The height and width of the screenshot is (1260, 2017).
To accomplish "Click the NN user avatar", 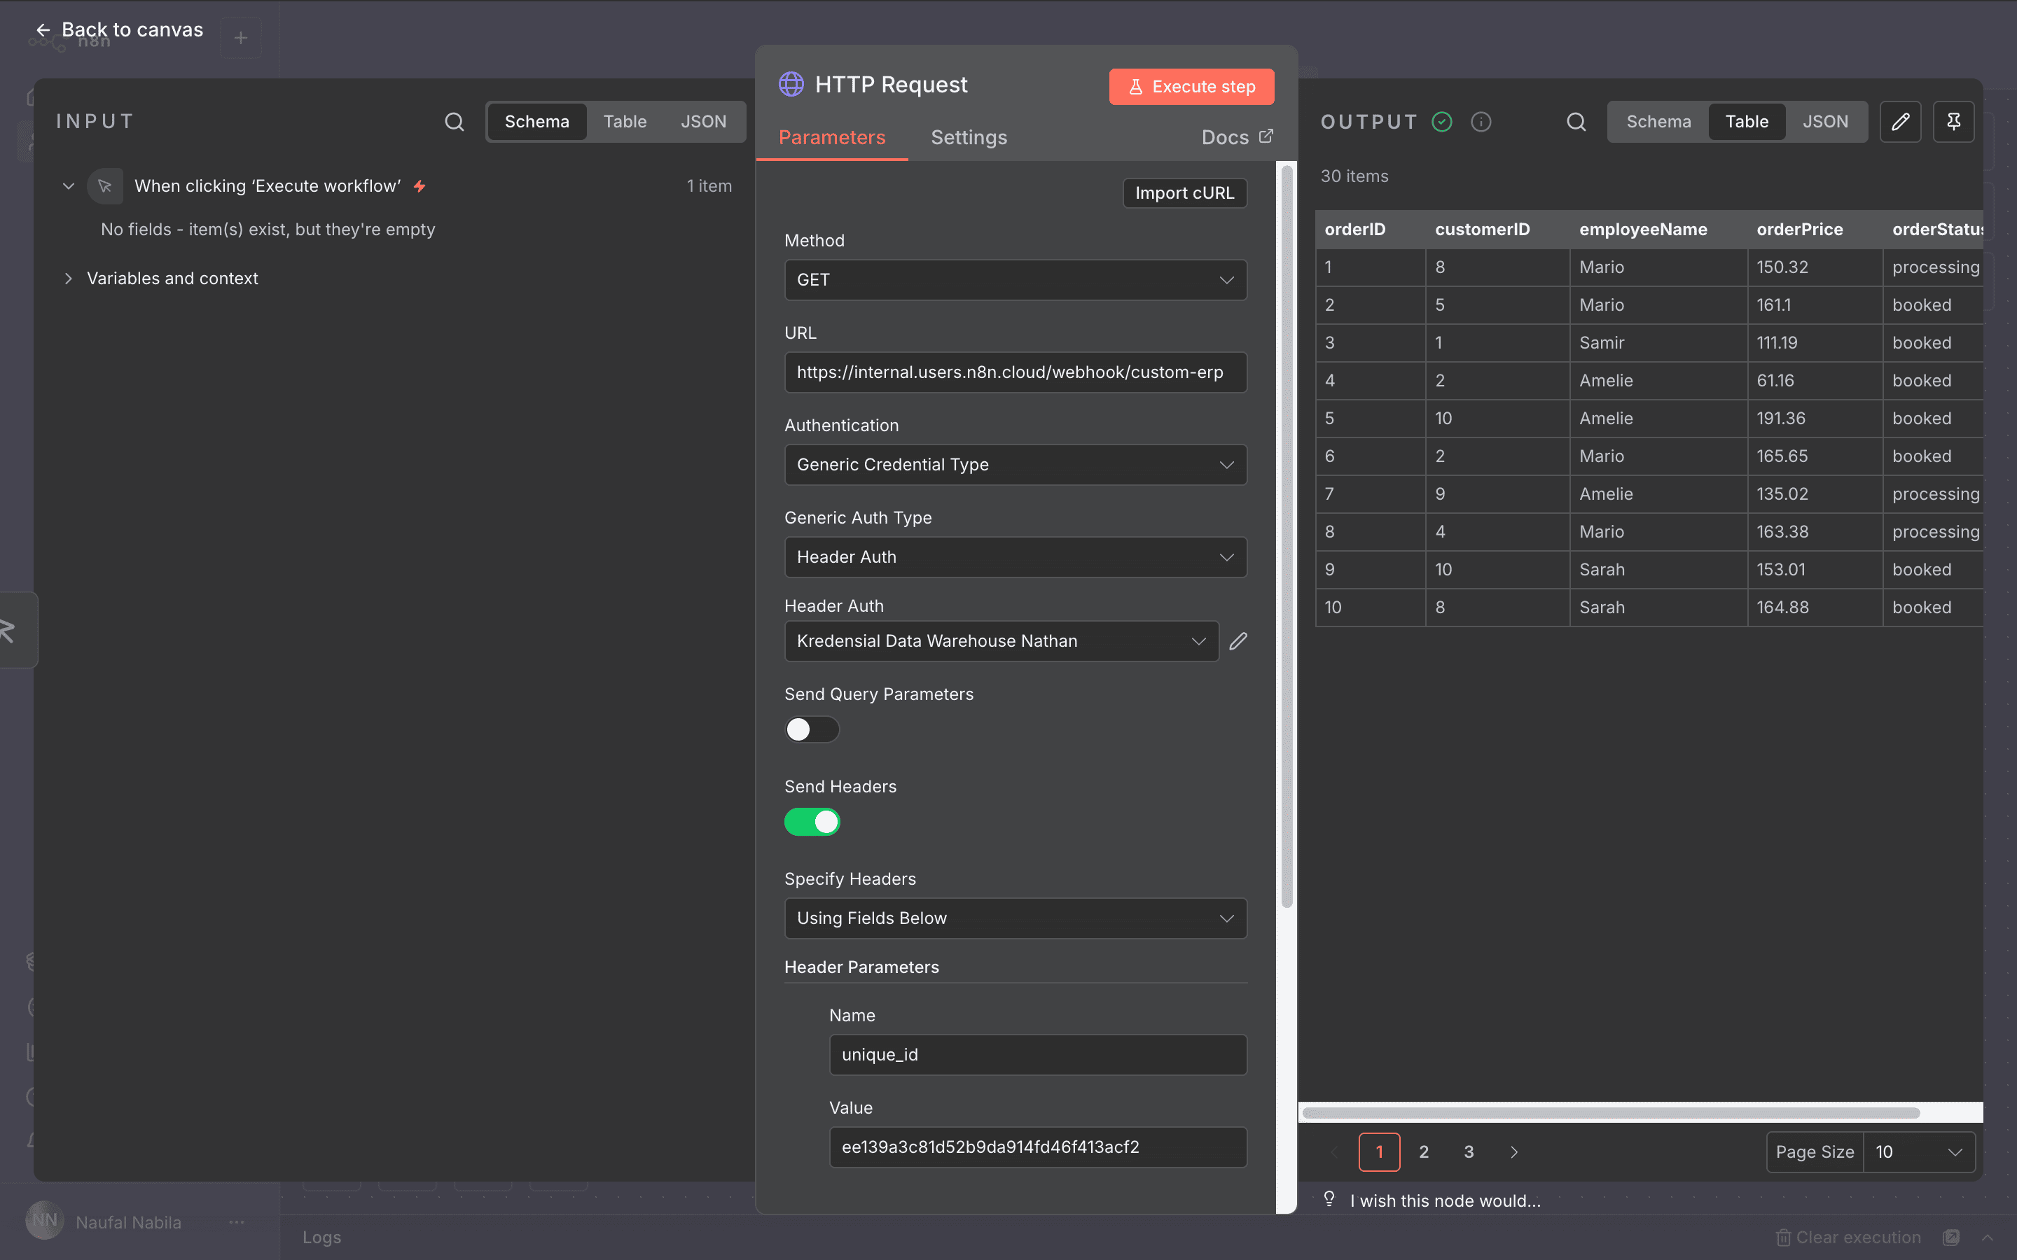I will [x=45, y=1221].
